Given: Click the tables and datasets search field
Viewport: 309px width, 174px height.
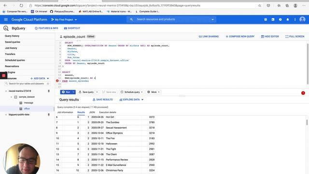Looking at the screenshot, I should coord(27,84).
